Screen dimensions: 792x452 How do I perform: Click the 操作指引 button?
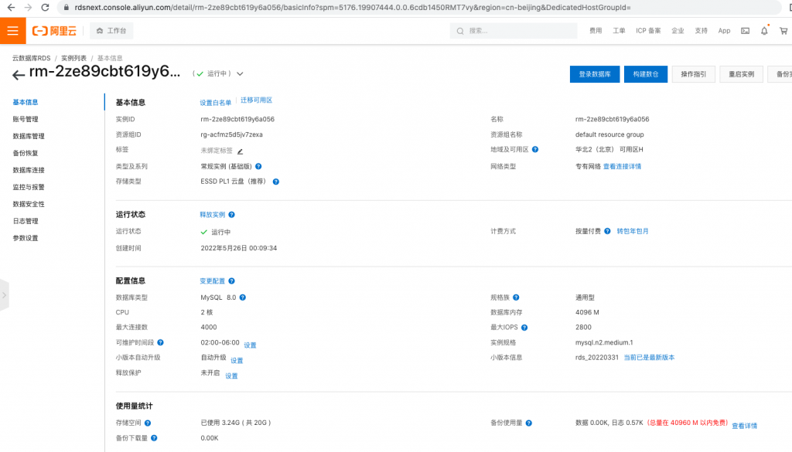(x=694, y=74)
